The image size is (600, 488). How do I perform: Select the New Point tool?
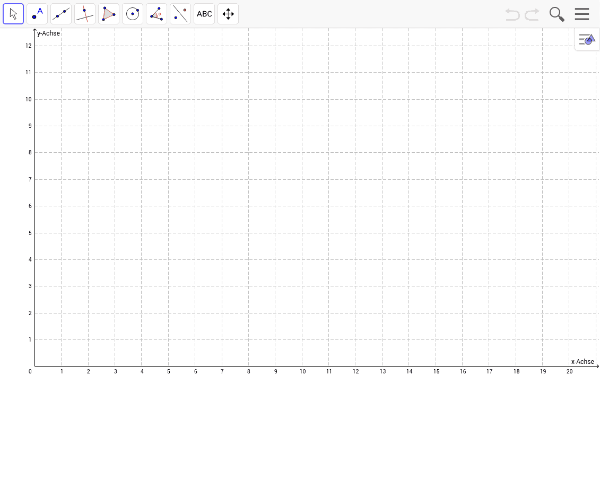37,14
